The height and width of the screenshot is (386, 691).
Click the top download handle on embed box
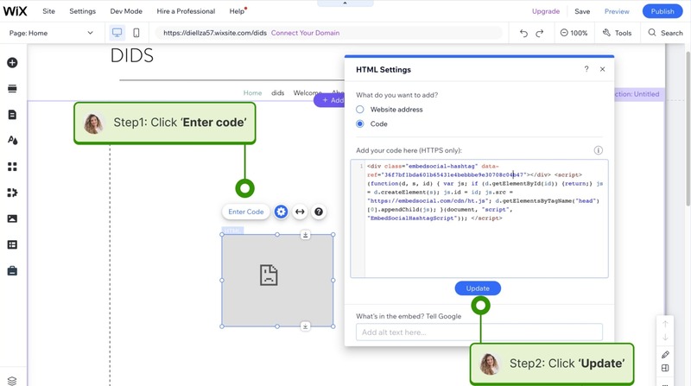[x=305, y=235]
